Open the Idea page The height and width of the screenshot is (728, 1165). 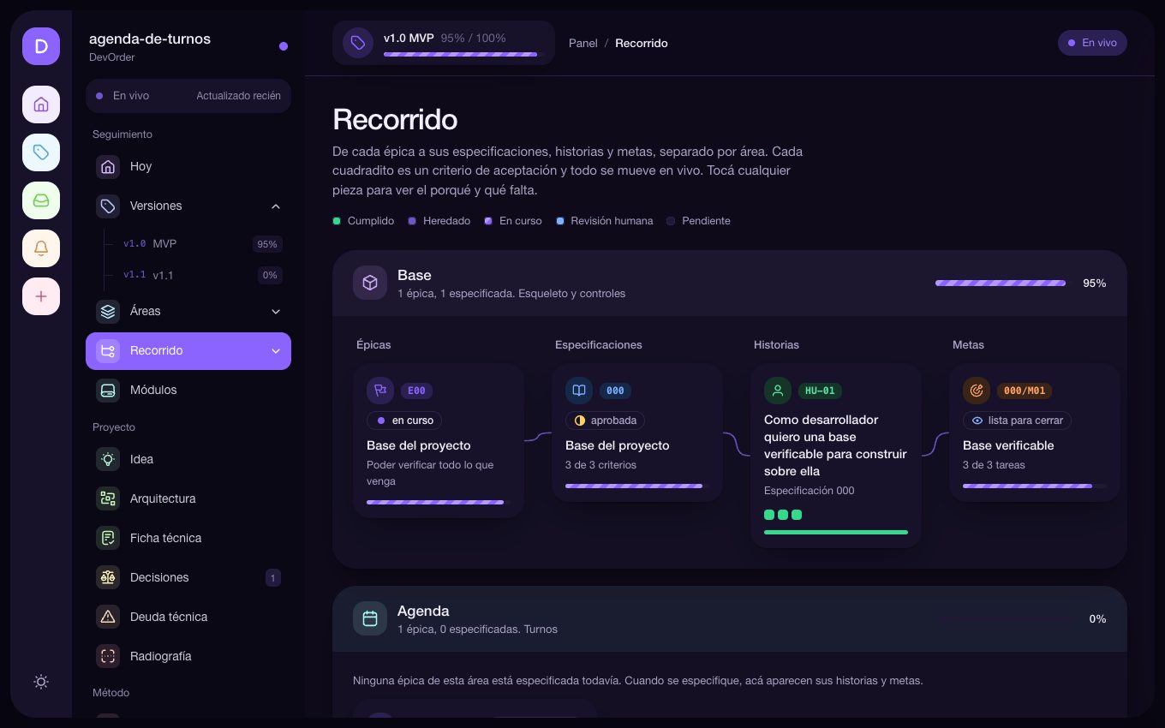(x=188, y=459)
